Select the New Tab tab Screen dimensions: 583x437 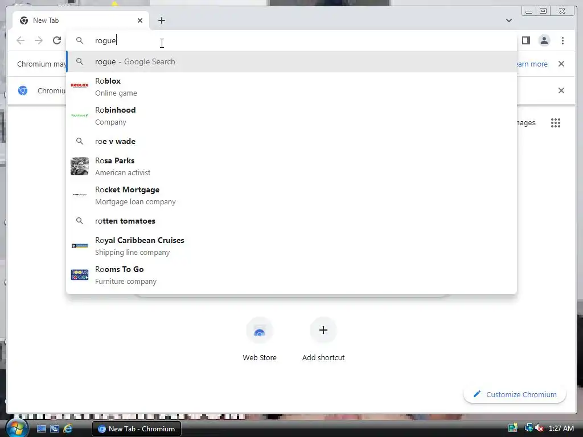tap(81, 20)
